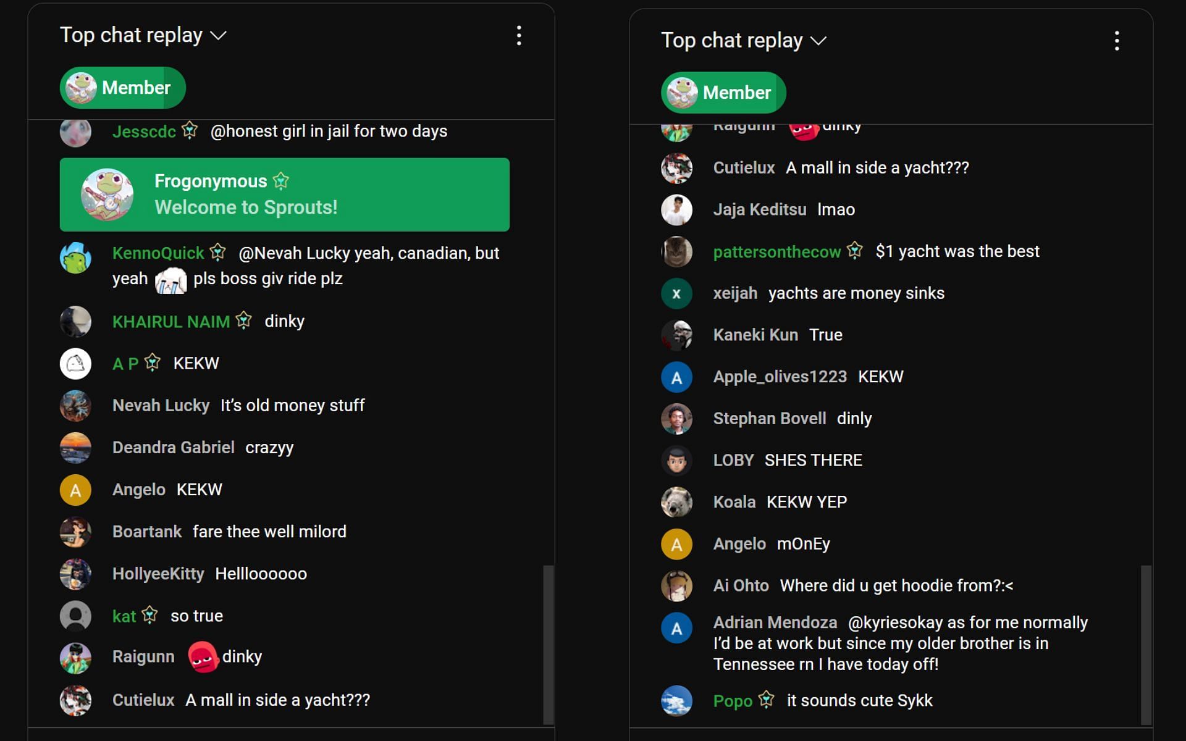This screenshot has width=1186, height=741.
Task: Open the Frogonymous Welcome to Sprouts banner
Action: (284, 195)
